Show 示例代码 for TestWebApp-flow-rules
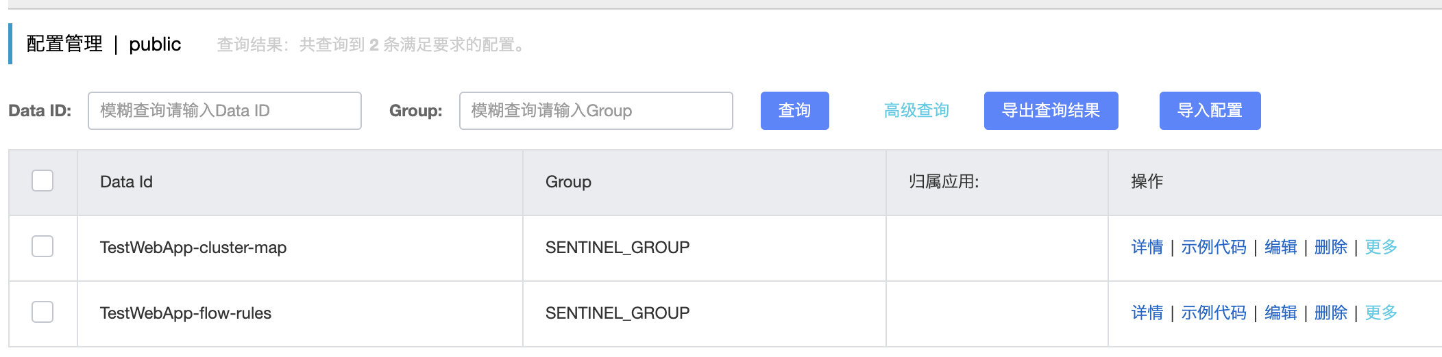Viewport: 1442px width, 357px height. click(x=1213, y=313)
